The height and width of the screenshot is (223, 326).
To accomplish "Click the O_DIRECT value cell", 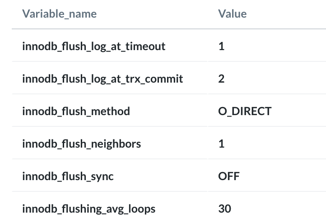I will (x=245, y=111).
